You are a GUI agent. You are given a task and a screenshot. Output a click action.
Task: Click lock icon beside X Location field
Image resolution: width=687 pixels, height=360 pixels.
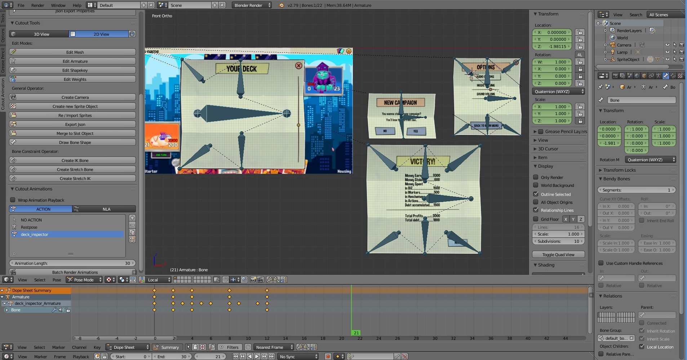coord(580,32)
